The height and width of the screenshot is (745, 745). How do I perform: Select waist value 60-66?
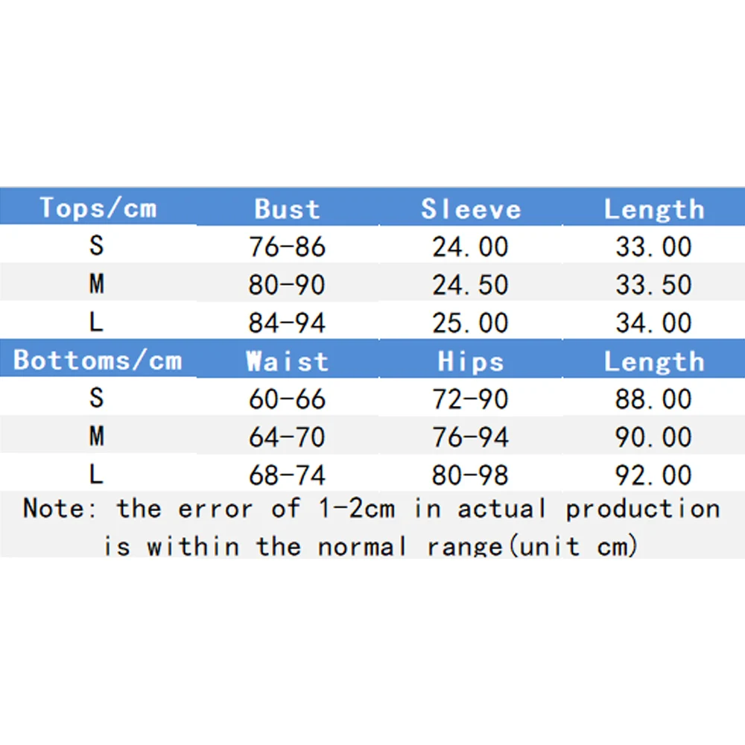pos(287,399)
